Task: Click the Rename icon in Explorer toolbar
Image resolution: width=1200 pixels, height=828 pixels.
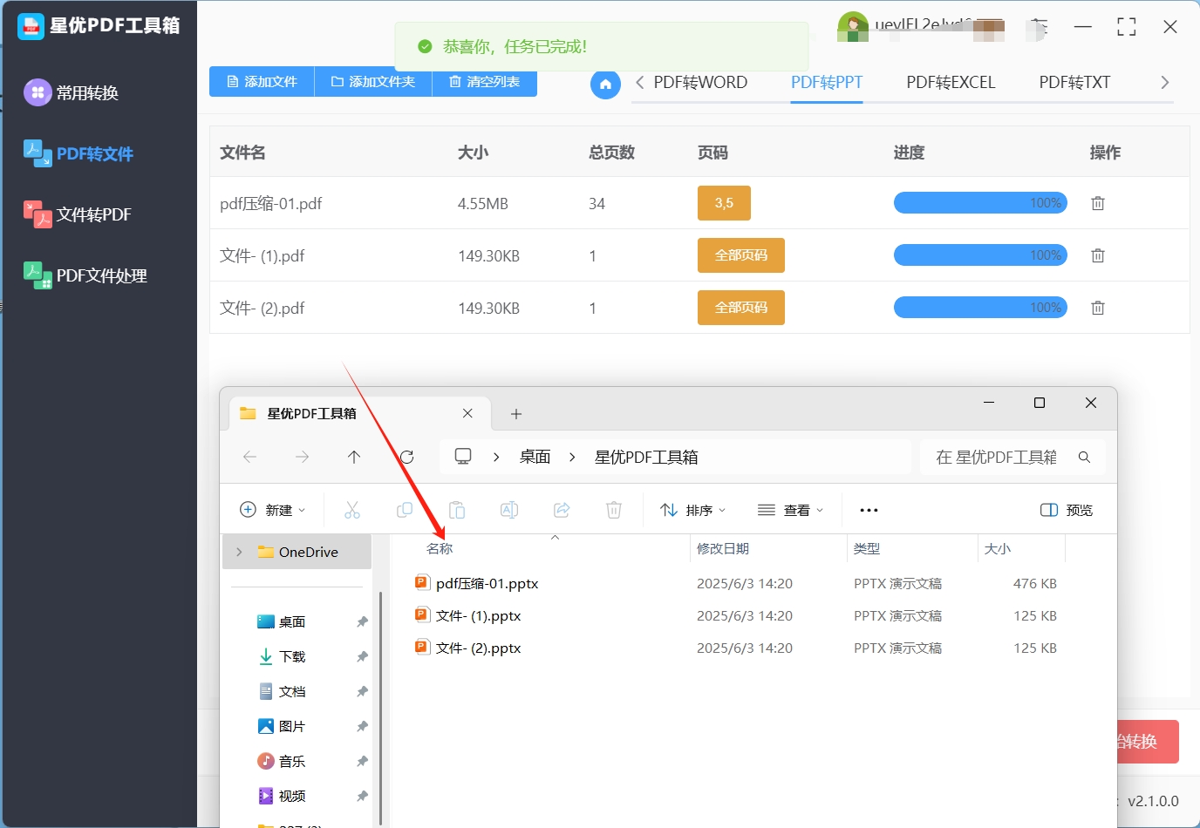Action: 509,510
